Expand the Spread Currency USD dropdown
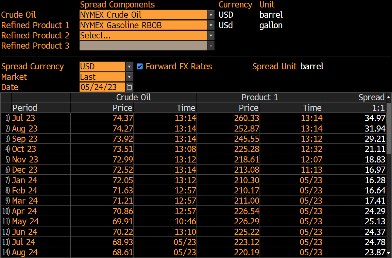392x258 pixels. click(129, 67)
